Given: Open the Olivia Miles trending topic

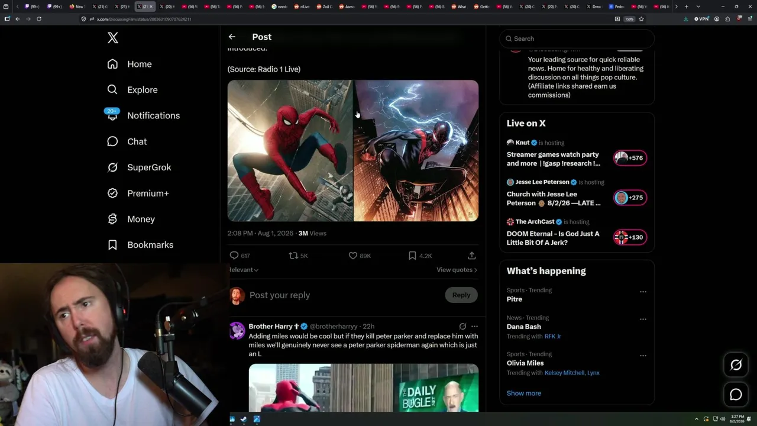Looking at the screenshot, I should coord(525,363).
